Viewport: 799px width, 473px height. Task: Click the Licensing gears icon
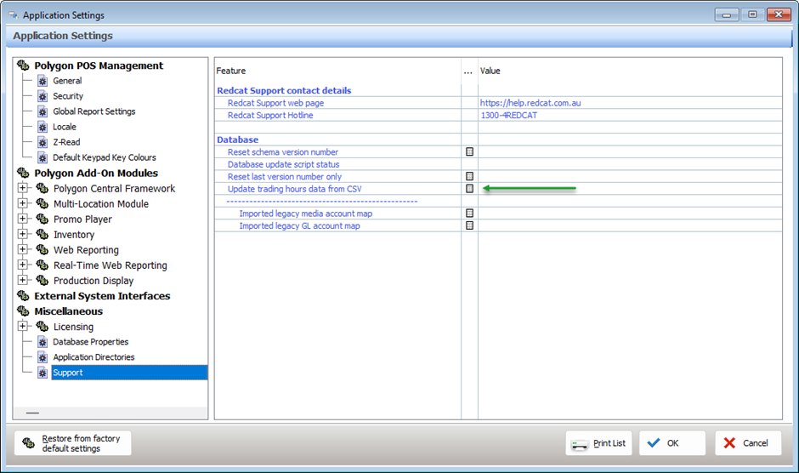(42, 326)
